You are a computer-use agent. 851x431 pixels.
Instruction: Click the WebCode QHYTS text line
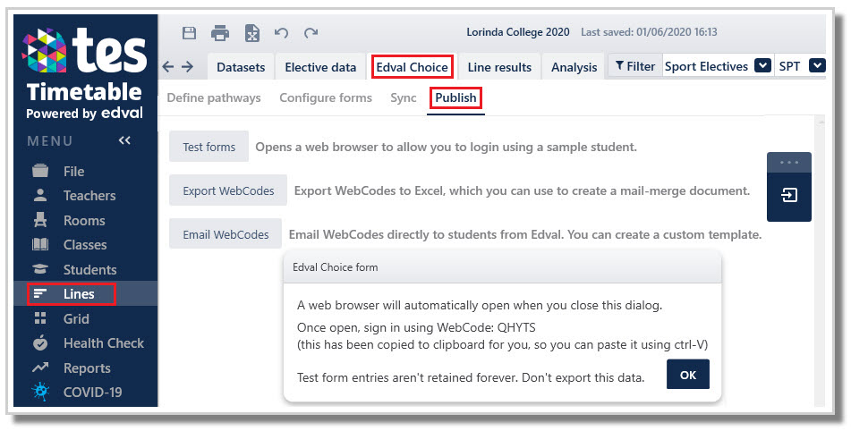416,327
